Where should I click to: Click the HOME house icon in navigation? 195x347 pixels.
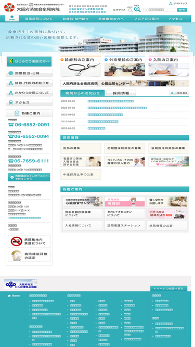click(x=12, y=18)
